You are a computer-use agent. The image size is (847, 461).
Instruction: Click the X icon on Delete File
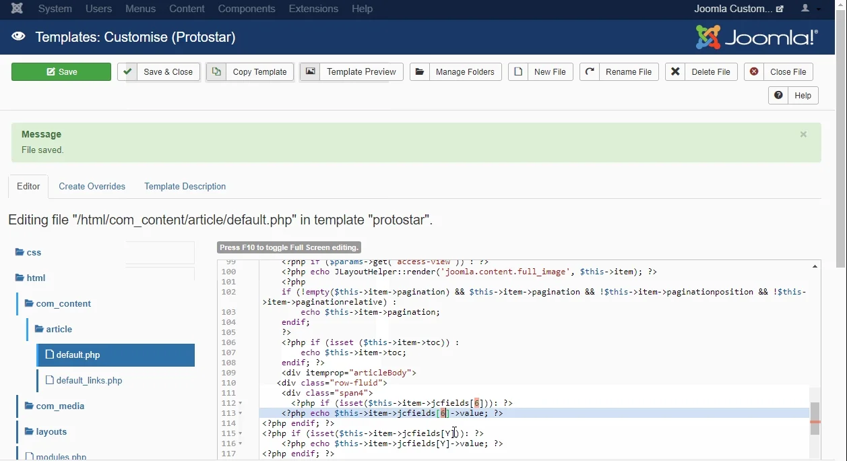coord(675,72)
